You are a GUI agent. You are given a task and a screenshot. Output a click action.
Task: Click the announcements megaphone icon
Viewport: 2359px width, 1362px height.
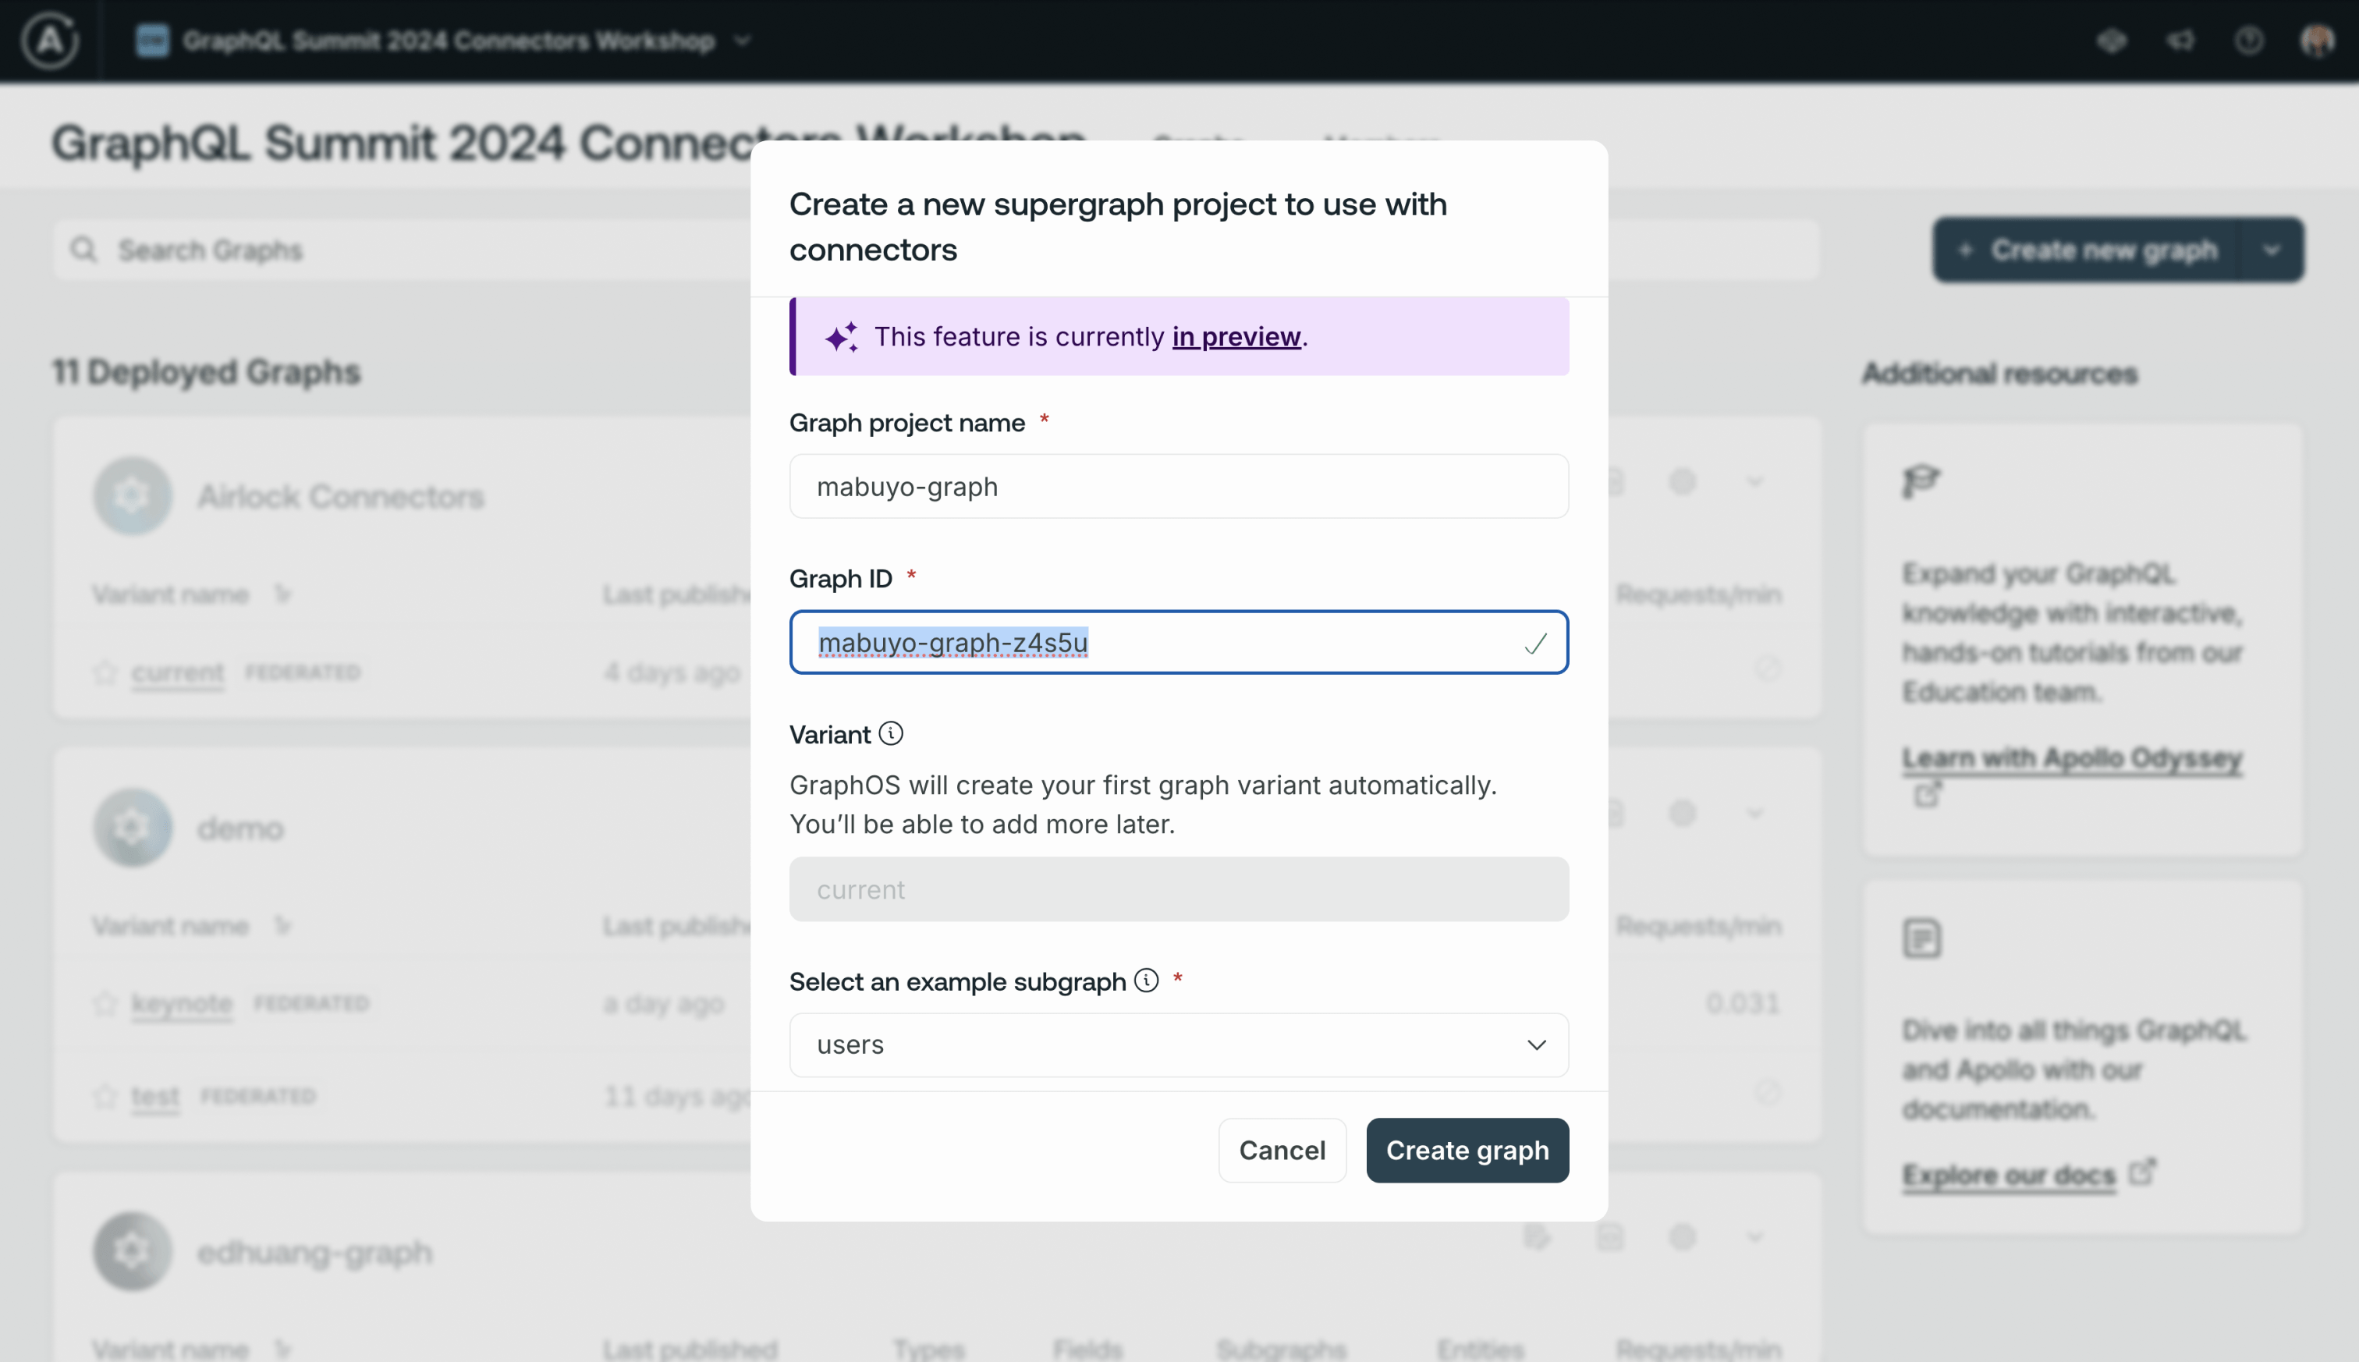tap(2180, 41)
